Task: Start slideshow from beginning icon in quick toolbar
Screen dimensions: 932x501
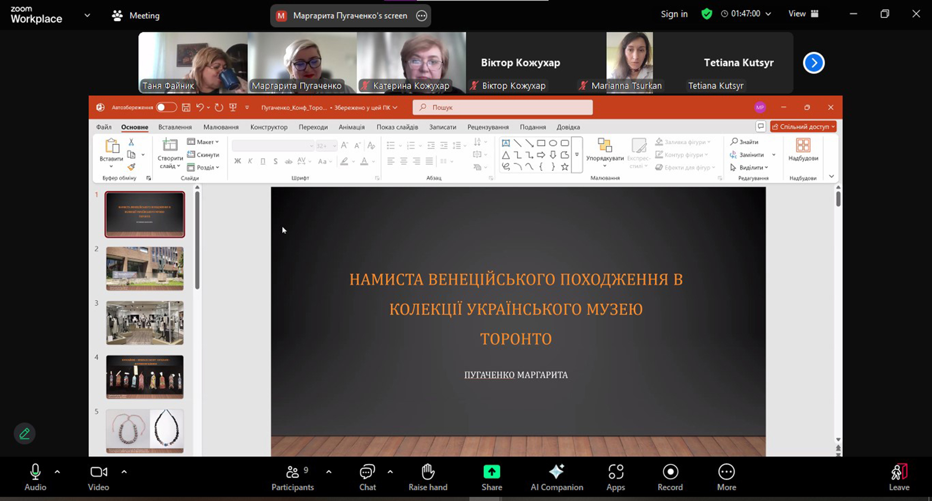Action: 233,107
